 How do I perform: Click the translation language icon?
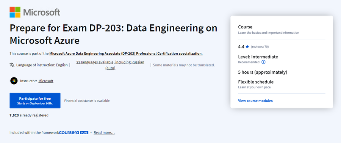click(12, 65)
